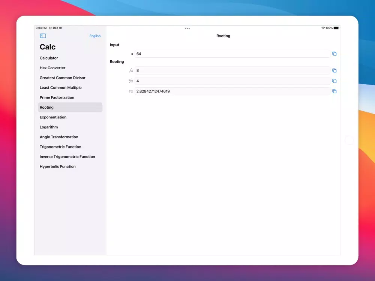Image resolution: width=375 pixels, height=281 pixels.
Task: Open the Logarithm tool
Action: (70, 127)
